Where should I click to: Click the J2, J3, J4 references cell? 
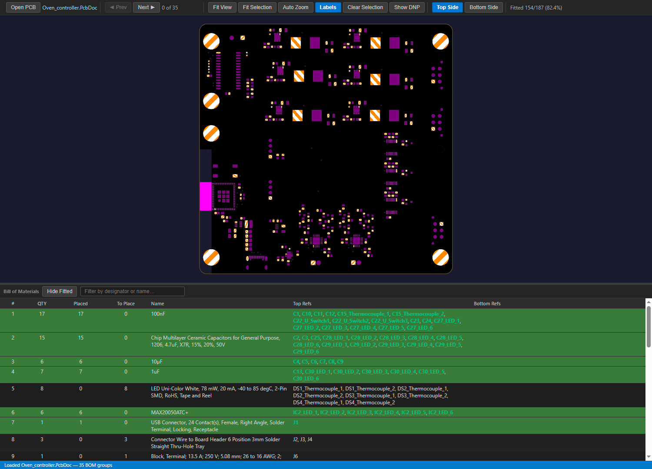(303, 439)
